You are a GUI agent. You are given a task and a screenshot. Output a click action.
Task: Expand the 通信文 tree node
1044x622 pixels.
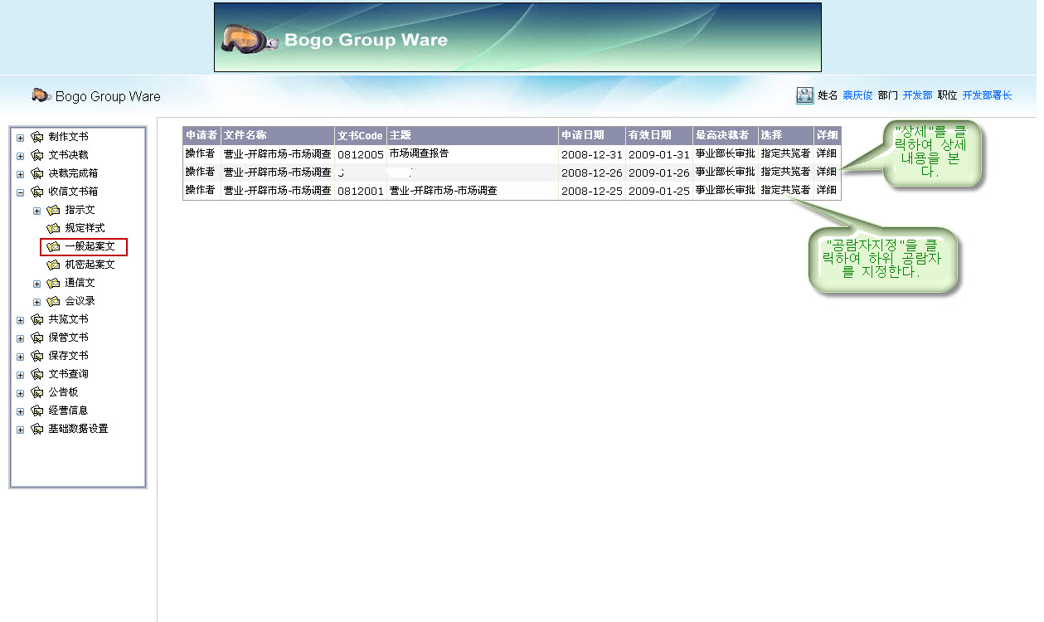pos(36,283)
